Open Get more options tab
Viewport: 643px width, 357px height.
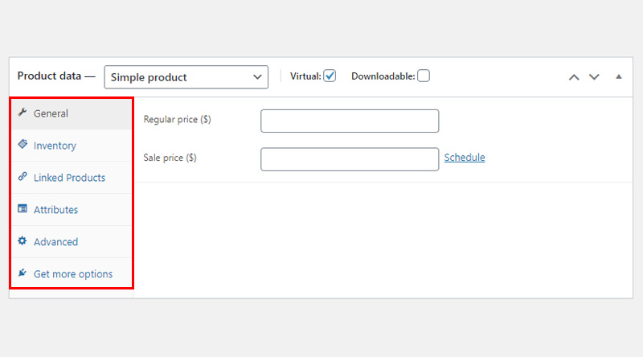[x=72, y=273]
